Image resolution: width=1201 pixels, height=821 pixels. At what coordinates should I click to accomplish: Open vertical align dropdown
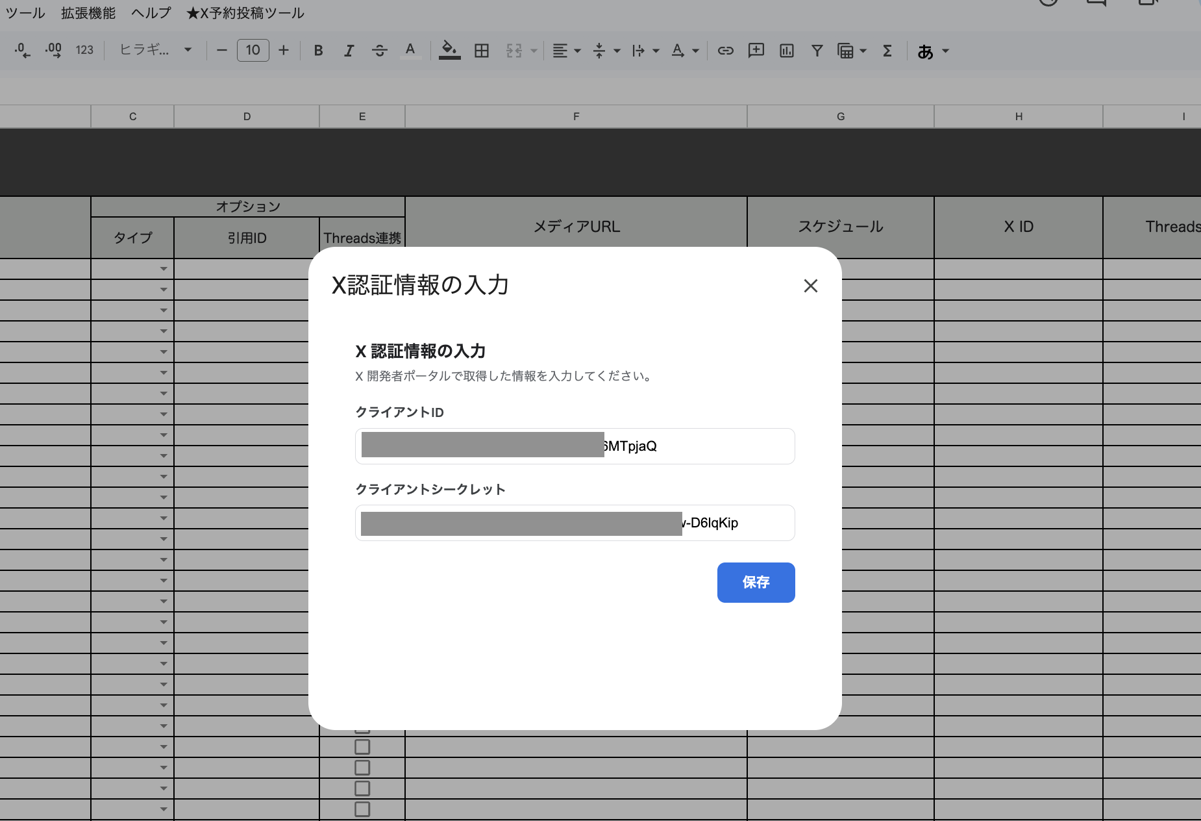click(x=606, y=50)
